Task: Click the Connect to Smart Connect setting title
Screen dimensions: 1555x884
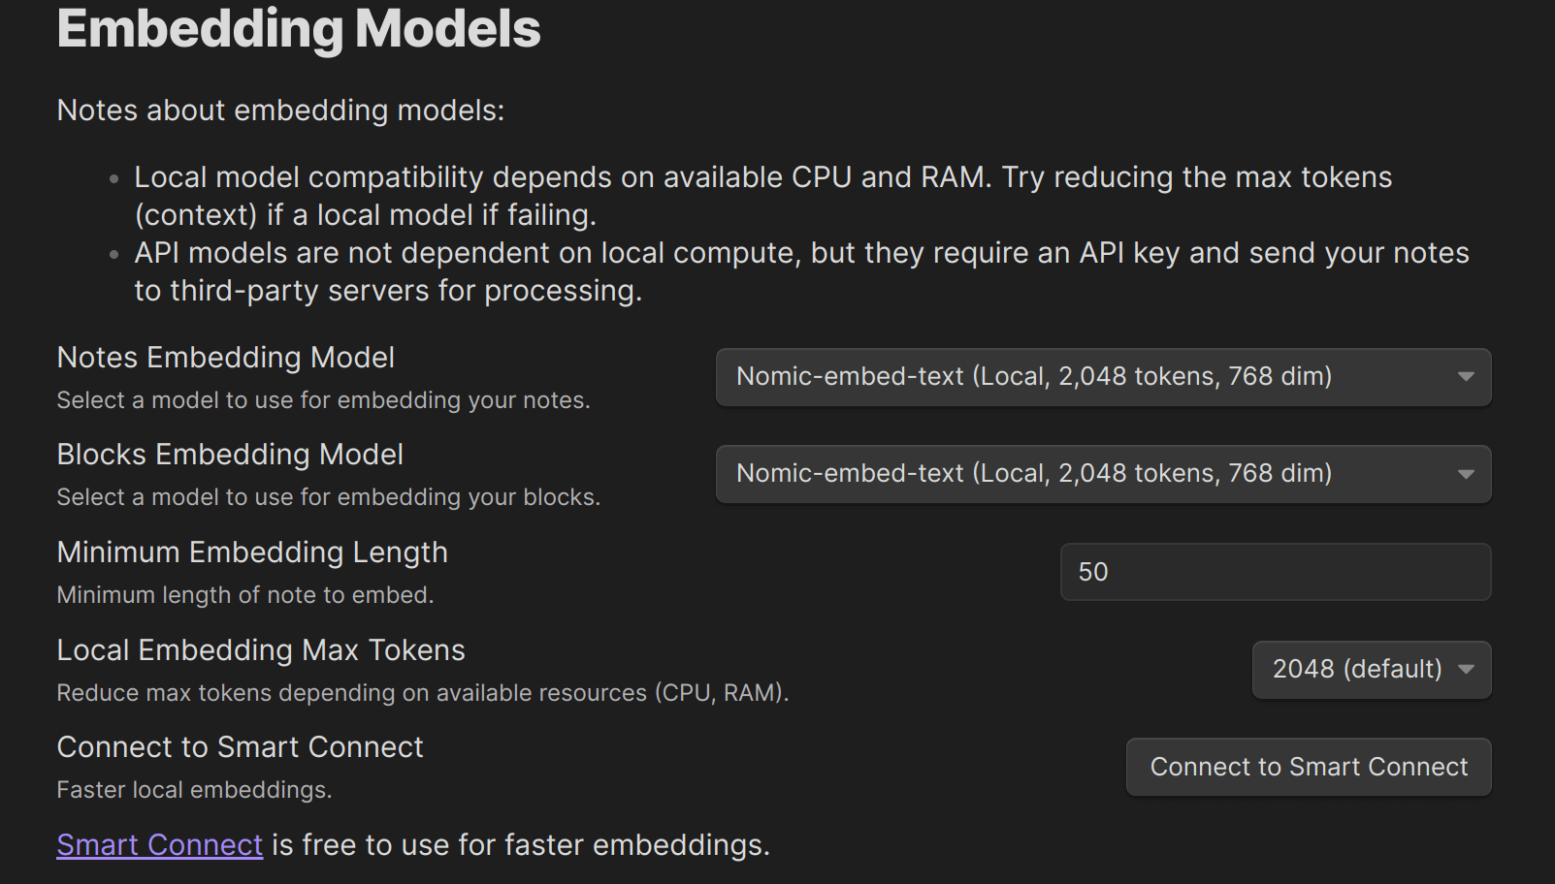Action: [240, 747]
